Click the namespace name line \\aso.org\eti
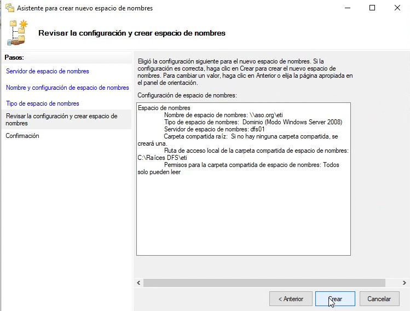The width and height of the screenshot is (410, 311). [x=223, y=115]
